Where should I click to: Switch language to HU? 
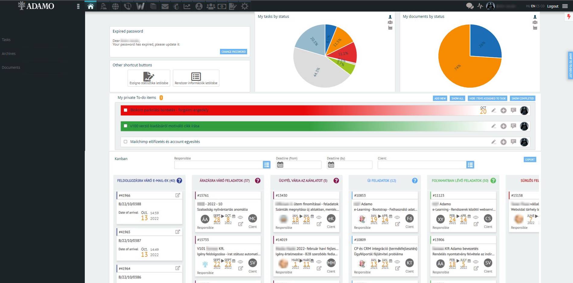(x=528, y=6)
